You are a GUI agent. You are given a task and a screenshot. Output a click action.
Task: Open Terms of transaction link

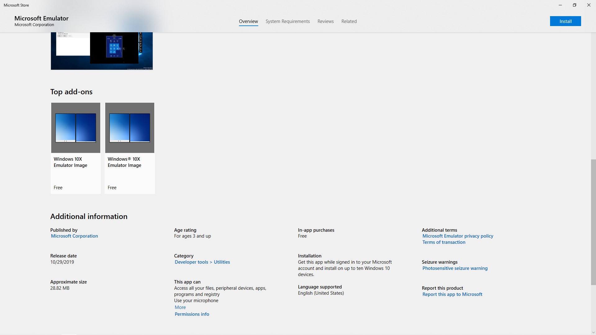[x=444, y=242]
